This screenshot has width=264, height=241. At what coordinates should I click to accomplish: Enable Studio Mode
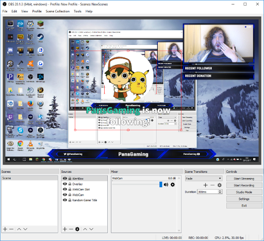[x=244, y=192]
